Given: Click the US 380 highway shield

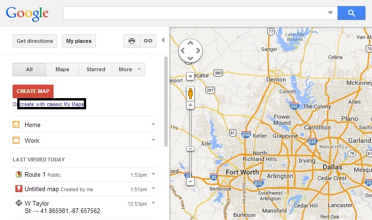Looking at the screenshot, I should pos(218,73).
